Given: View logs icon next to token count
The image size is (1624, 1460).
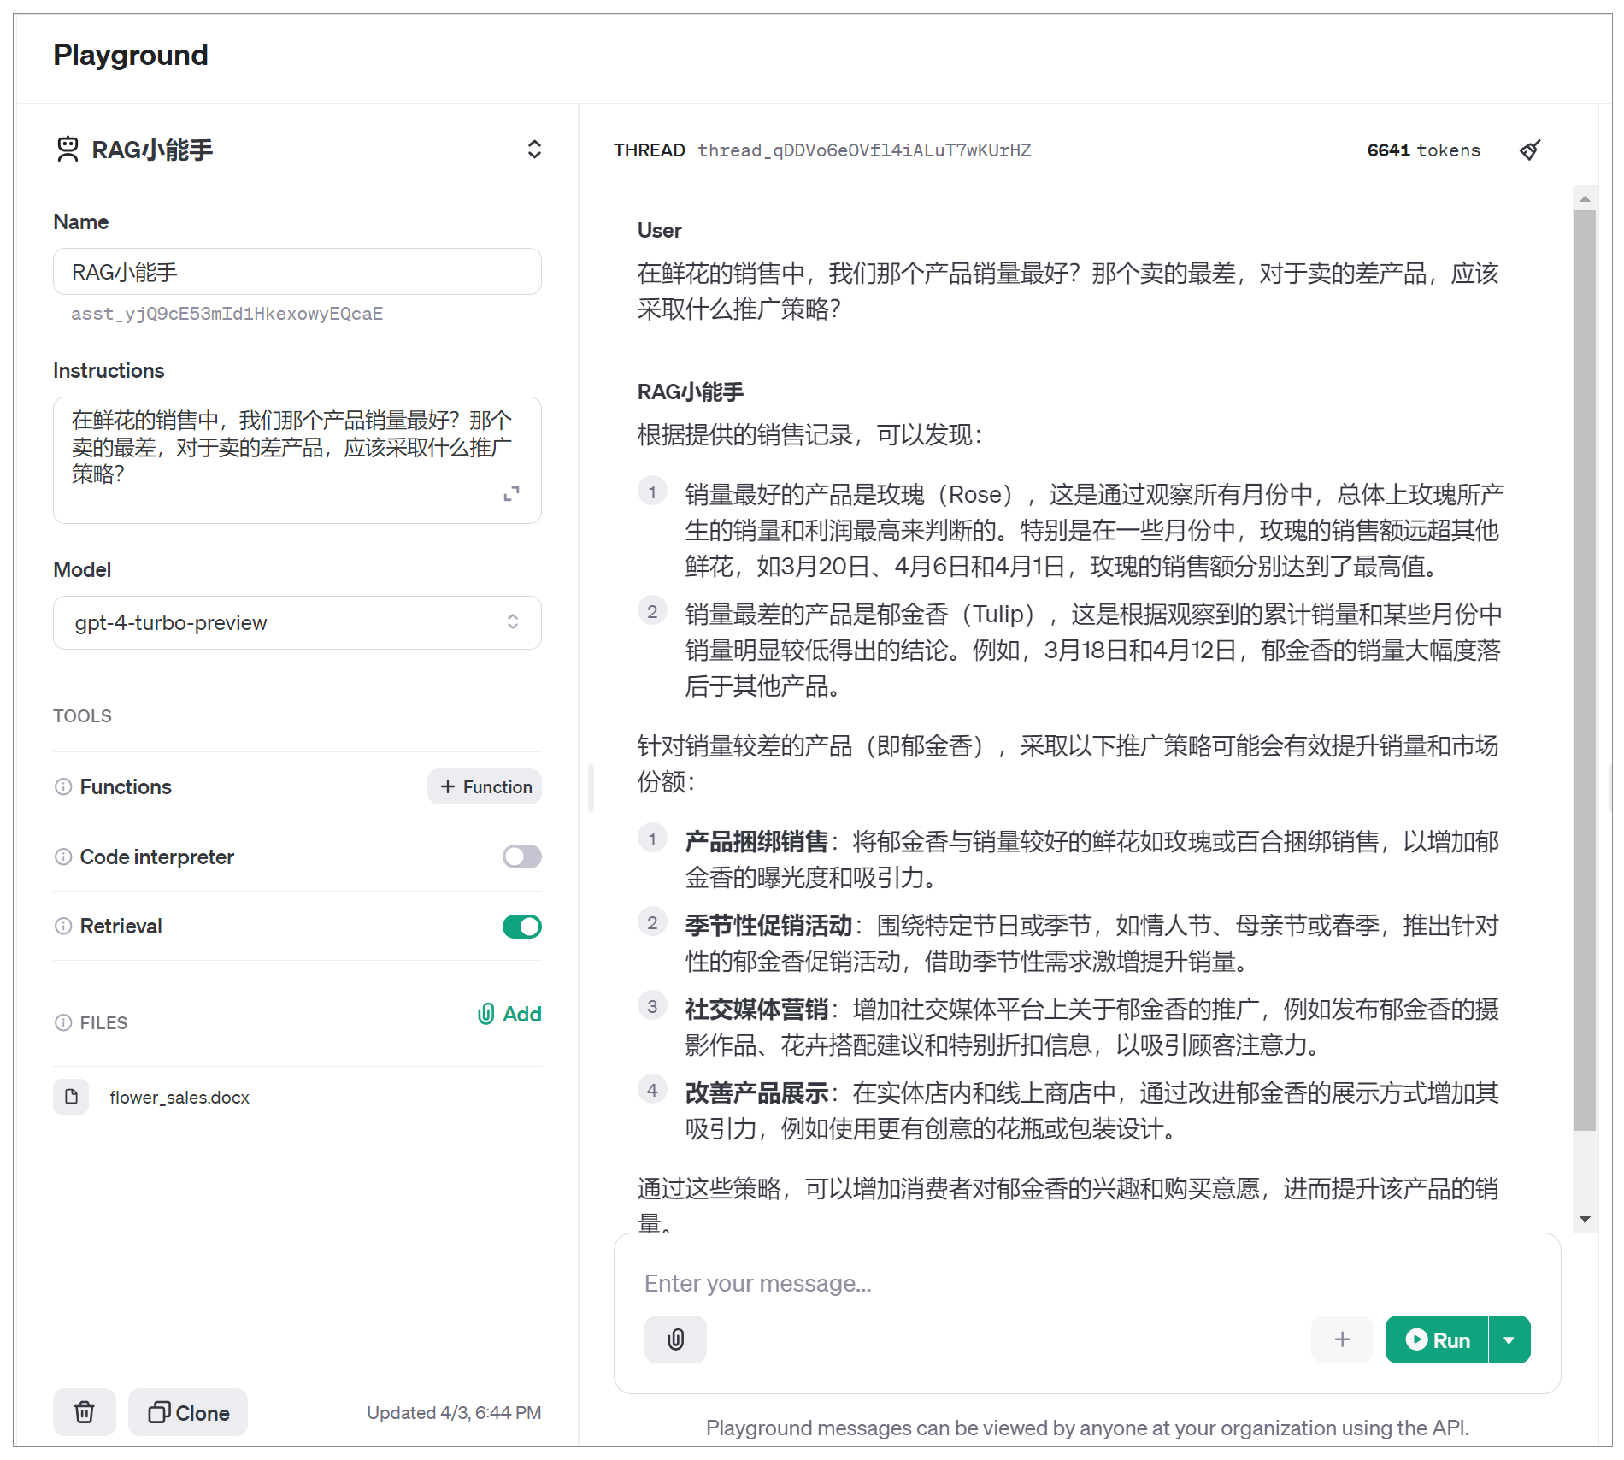Looking at the screenshot, I should point(1529,150).
